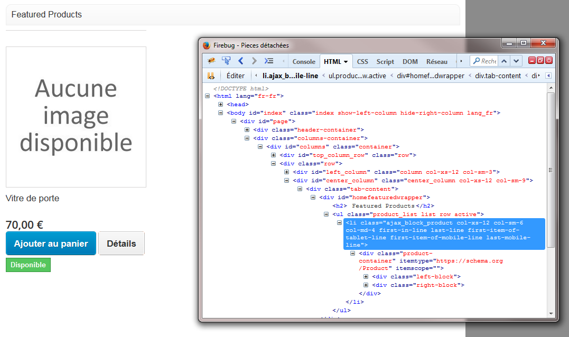This screenshot has height=337, width=569.
Task: Collapse the center_column div node
Action: (x=286, y=180)
